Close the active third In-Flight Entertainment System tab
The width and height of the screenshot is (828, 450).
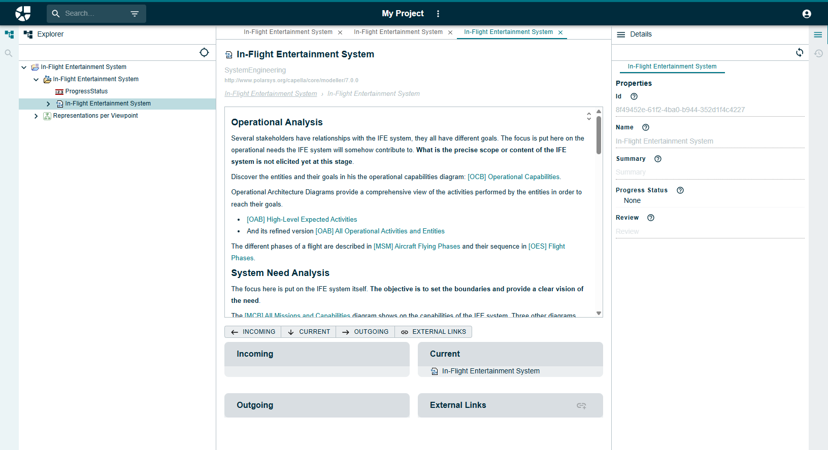click(560, 32)
